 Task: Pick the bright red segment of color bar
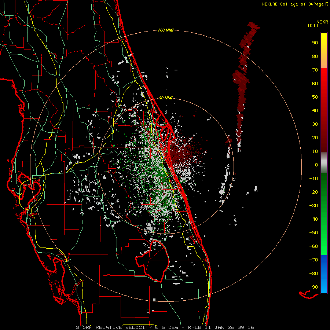coord(324,78)
